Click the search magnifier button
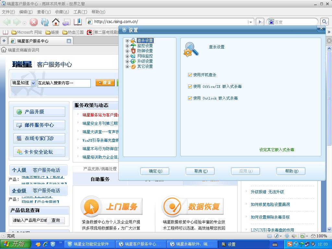This screenshot has width=332, height=249. (324, 22)
